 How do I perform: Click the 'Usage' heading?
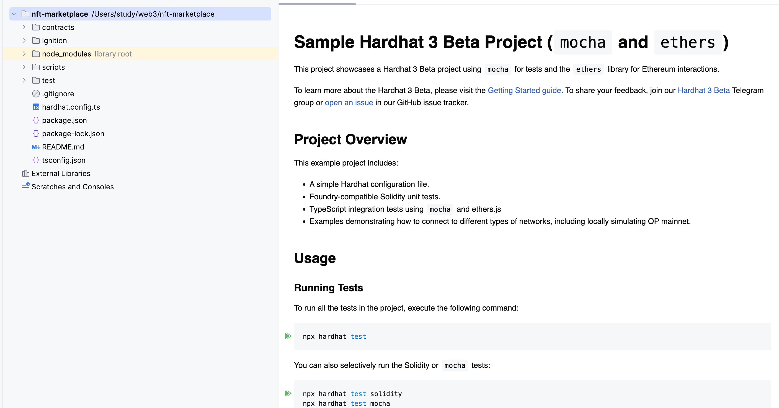click(x=315, y=258)
